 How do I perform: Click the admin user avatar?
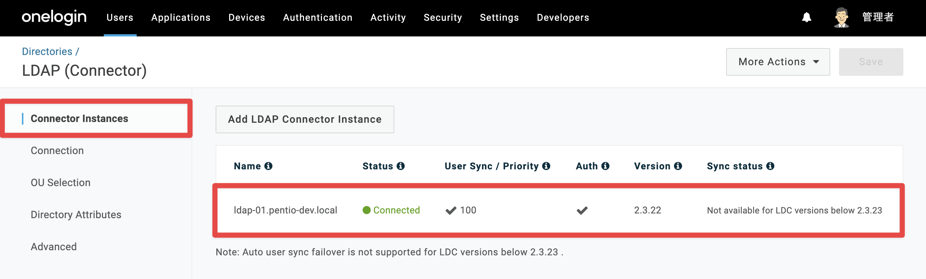842,17
